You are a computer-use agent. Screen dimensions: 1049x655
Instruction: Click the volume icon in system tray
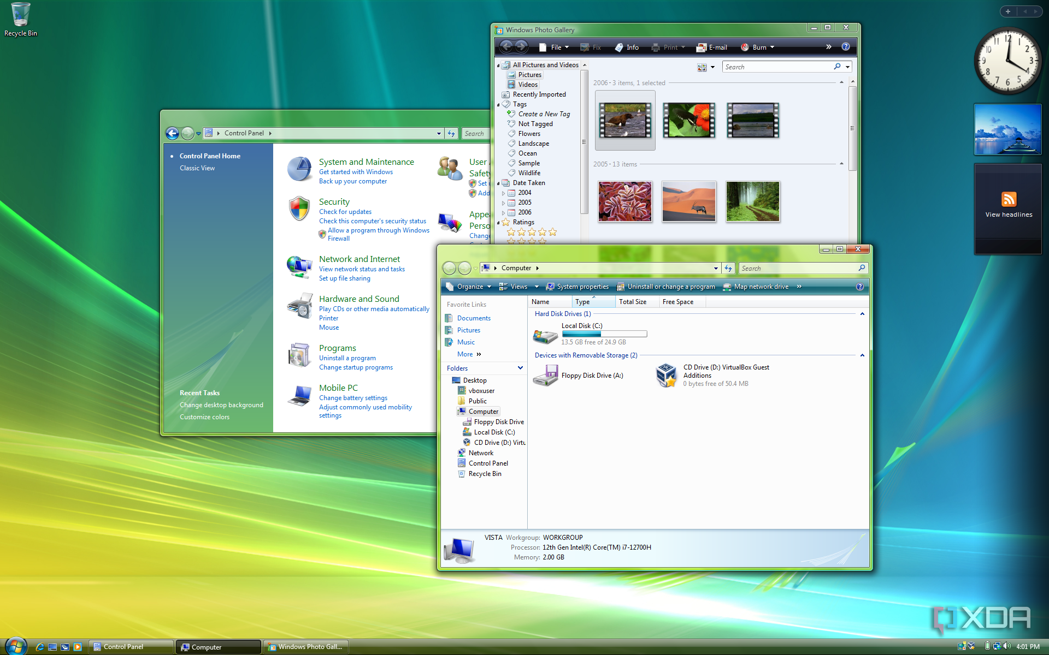[x=1007, y=646]
